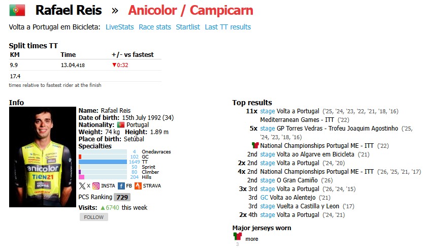Open the Instagram profile icon
424x252 pixels.
tap(96, 186)
